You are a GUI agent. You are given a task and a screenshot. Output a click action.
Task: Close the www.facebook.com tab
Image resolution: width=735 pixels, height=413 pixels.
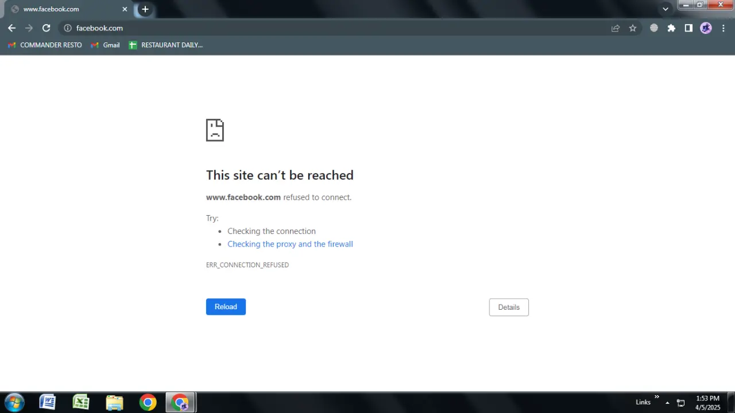125,9
